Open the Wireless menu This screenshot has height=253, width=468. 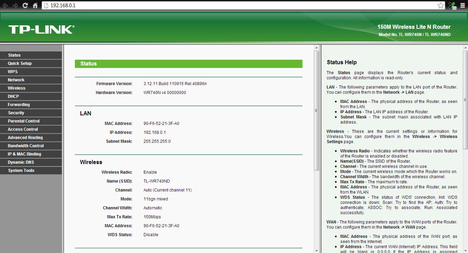pyautogui.click(x=31, y=88)
